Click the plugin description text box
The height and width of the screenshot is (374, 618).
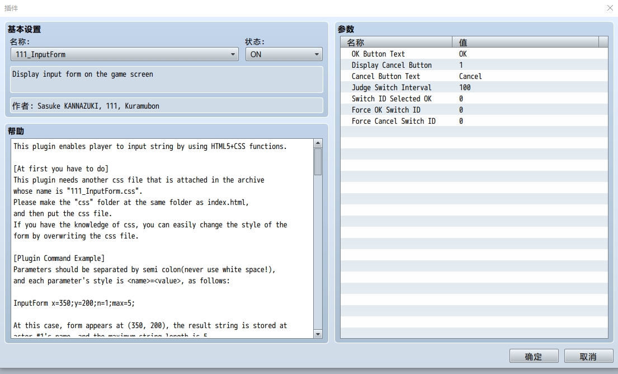(x=167, y=80)
